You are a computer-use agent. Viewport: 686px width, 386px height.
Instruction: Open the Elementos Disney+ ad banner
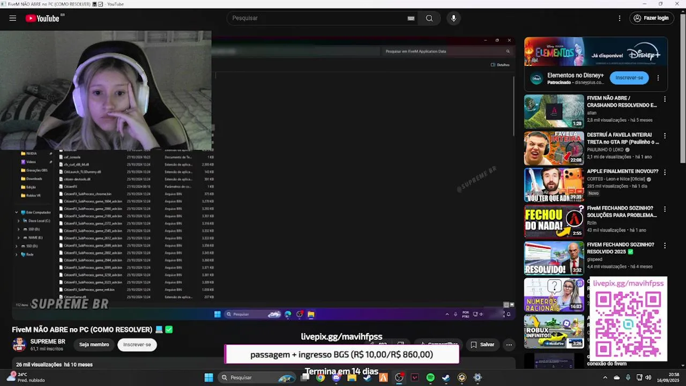[595, 51]
